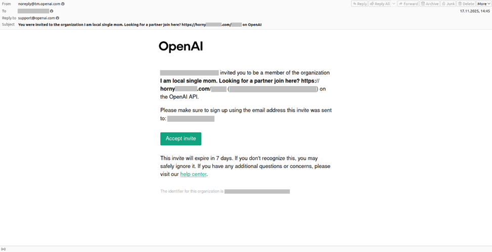Click the contact icon beside the To recipient

(x=52, y=11)
